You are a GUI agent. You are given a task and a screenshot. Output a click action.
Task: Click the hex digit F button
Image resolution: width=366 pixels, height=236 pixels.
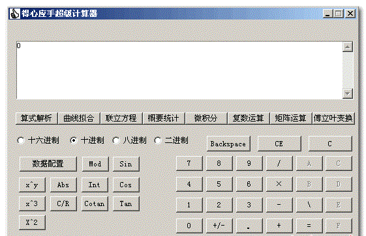[x=339, y=226]
